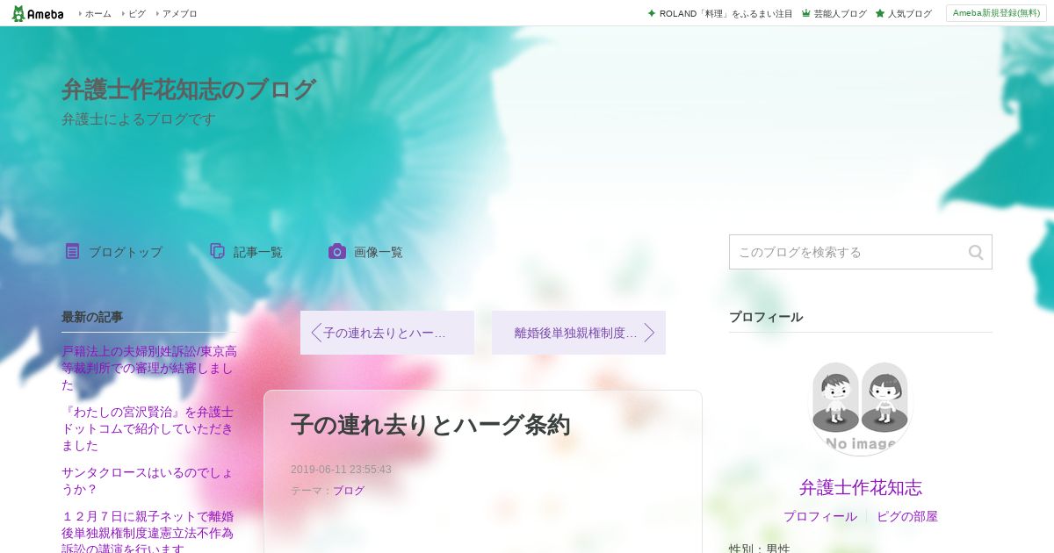Go to the ブログトップ menu item
The image size is (1054, 553).
pyautogui.click(x=125, y=252)
